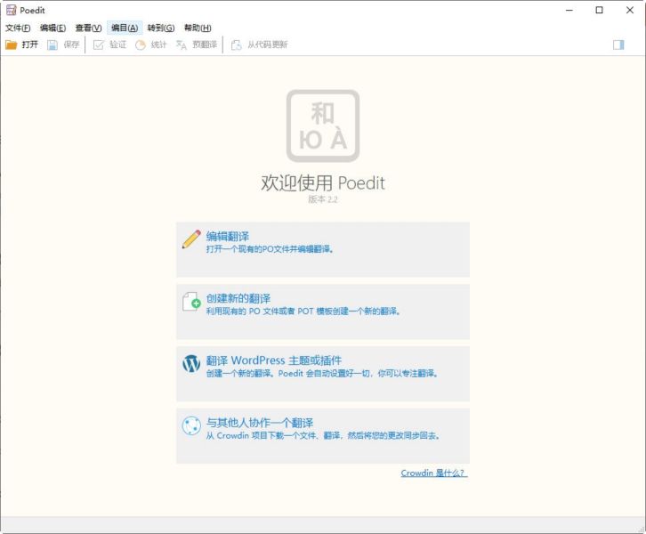
Task: Click the Crowdin collaboration circle icon
Action: tap(191, 425)
